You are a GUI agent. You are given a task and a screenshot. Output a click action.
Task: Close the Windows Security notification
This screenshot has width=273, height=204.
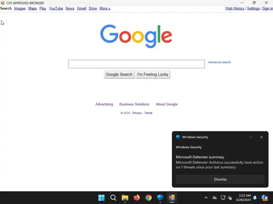click(262, 137)
